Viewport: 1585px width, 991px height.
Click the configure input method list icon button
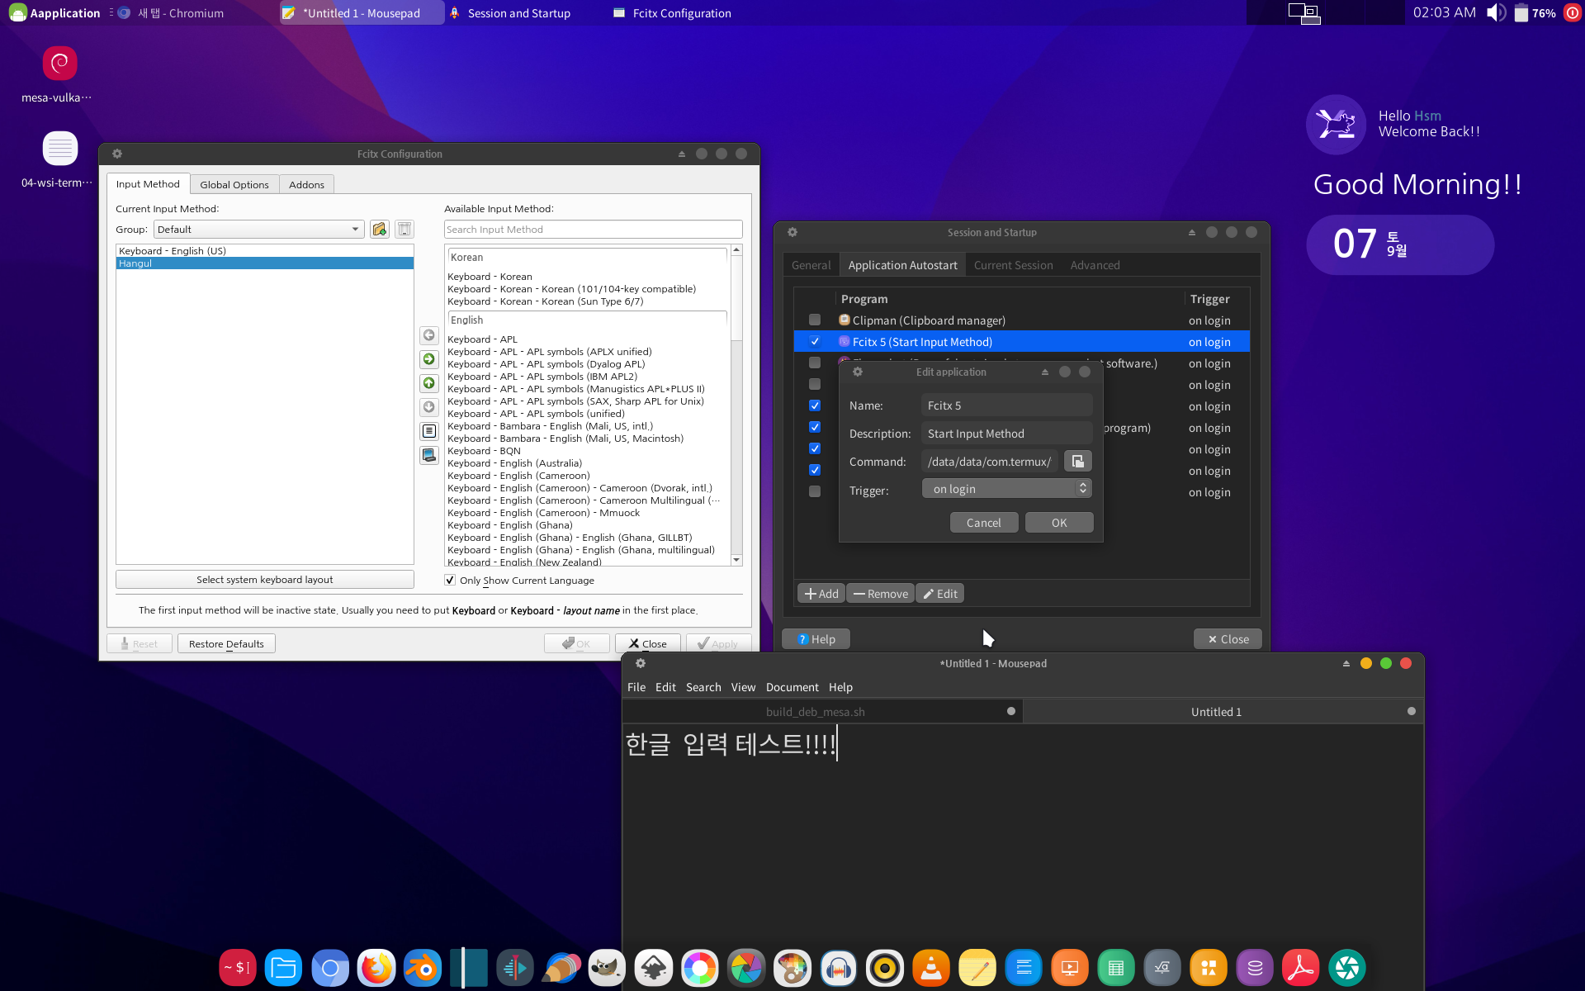click(429, 431)
